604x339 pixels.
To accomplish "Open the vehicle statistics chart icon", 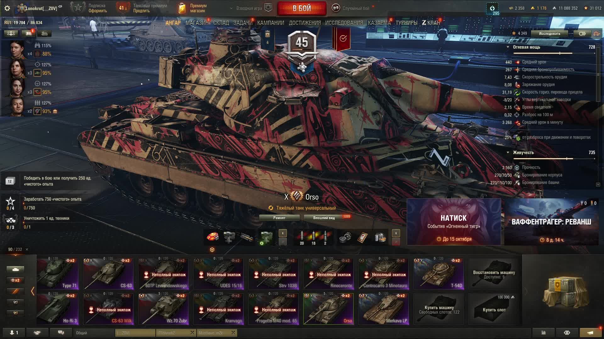I will tap(543, 332).
